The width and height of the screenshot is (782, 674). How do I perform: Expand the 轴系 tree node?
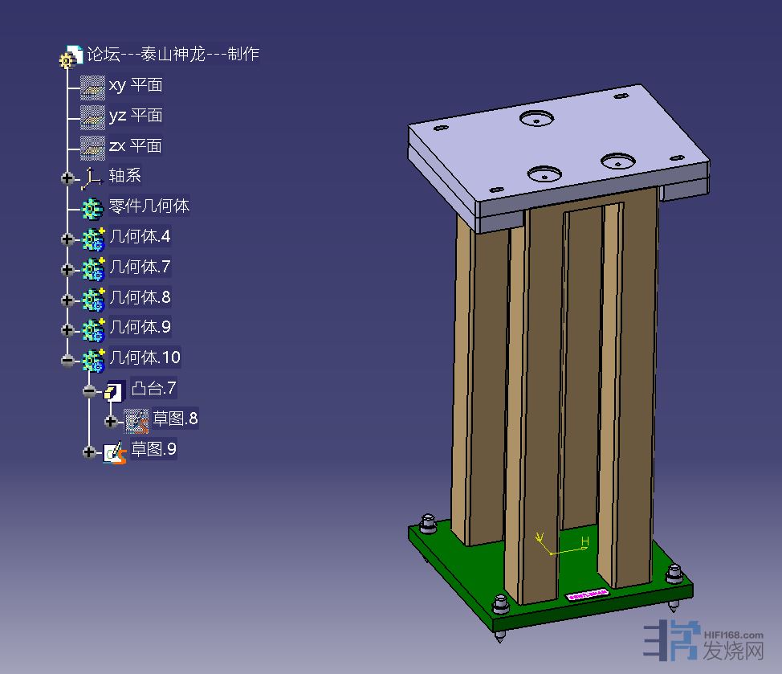tap(67, 178)
